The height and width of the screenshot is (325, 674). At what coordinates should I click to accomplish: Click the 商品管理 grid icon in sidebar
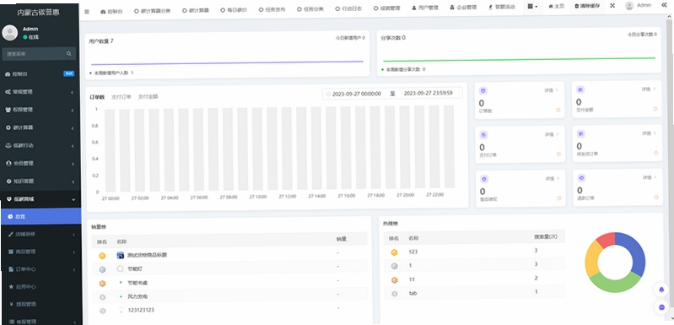(x=11, y=252)
